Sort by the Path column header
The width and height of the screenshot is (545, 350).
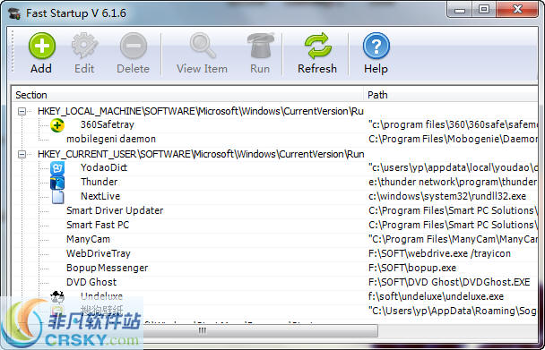451,95
